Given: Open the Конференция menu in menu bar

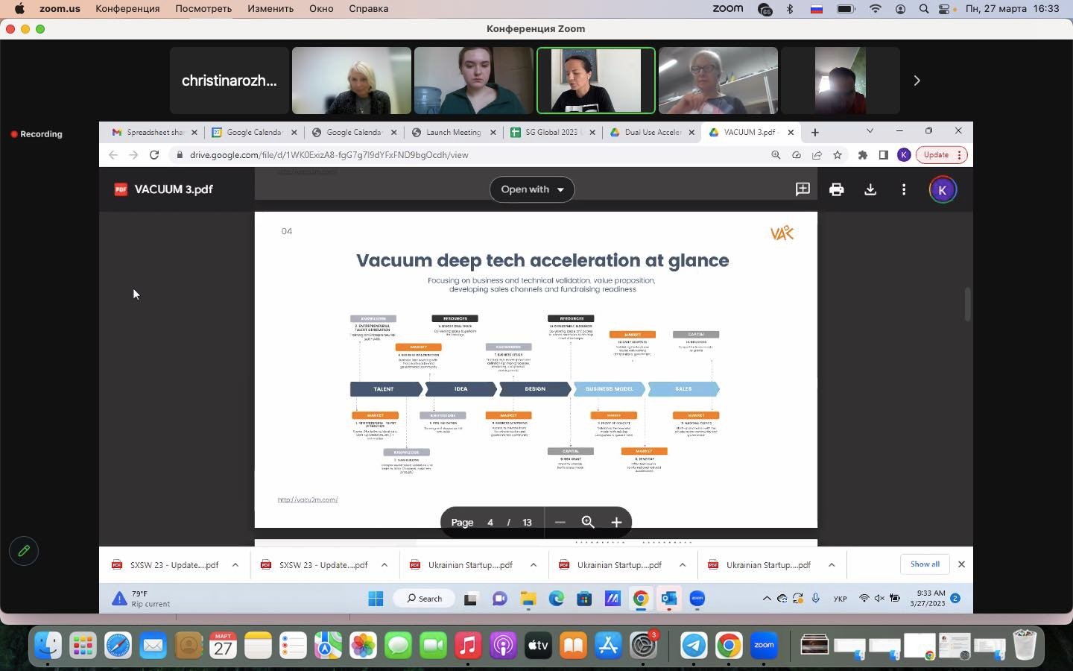Looking at the screenshot, I should 127,9.
